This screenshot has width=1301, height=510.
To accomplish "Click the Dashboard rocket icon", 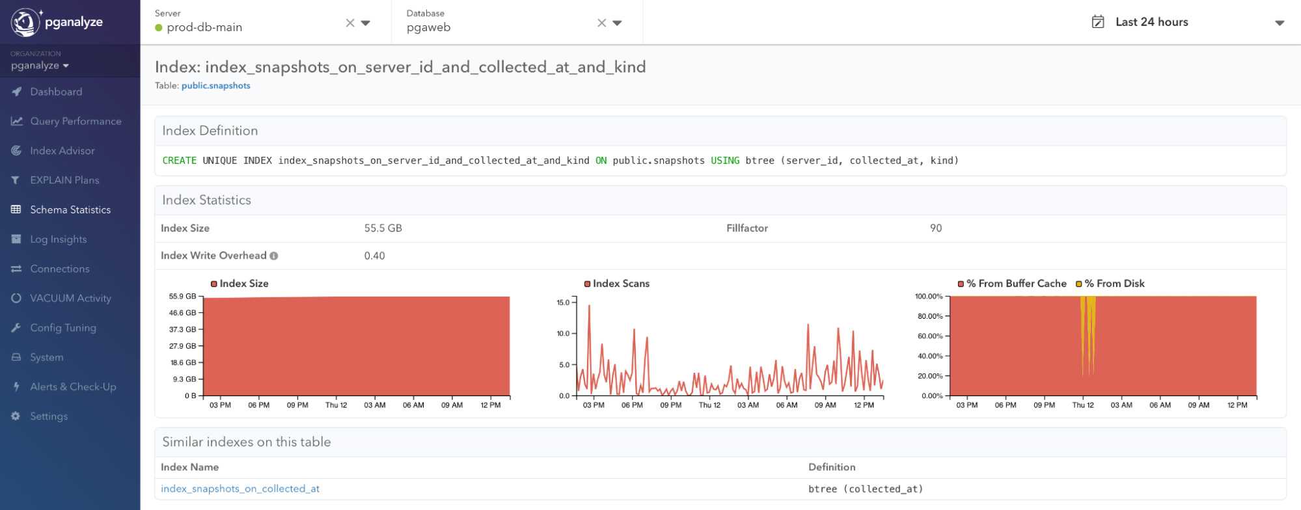I will (x=16, y=92).
